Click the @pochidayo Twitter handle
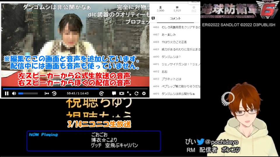Viewport: 280px width, 157px height. tap(222, 142)
